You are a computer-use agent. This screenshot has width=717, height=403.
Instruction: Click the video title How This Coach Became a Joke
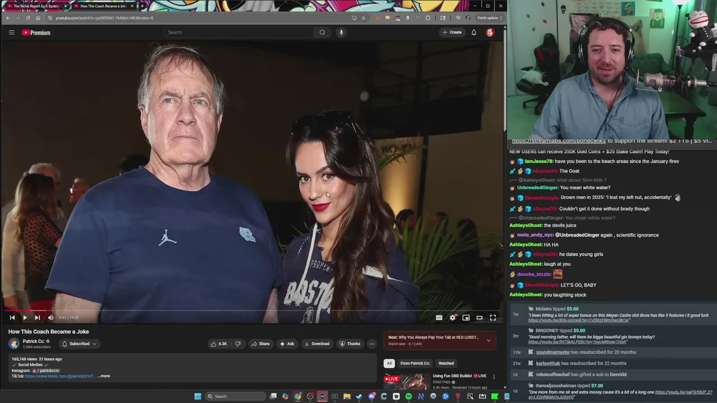(x=49, y=331)
